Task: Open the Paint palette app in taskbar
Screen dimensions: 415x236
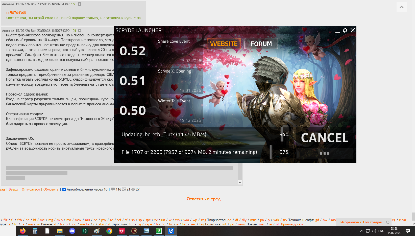Action: pyautogui.click(x=97, y=231)
